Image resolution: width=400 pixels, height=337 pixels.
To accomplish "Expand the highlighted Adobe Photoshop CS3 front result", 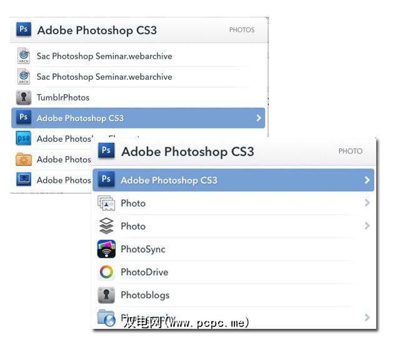I will (367, 180).
